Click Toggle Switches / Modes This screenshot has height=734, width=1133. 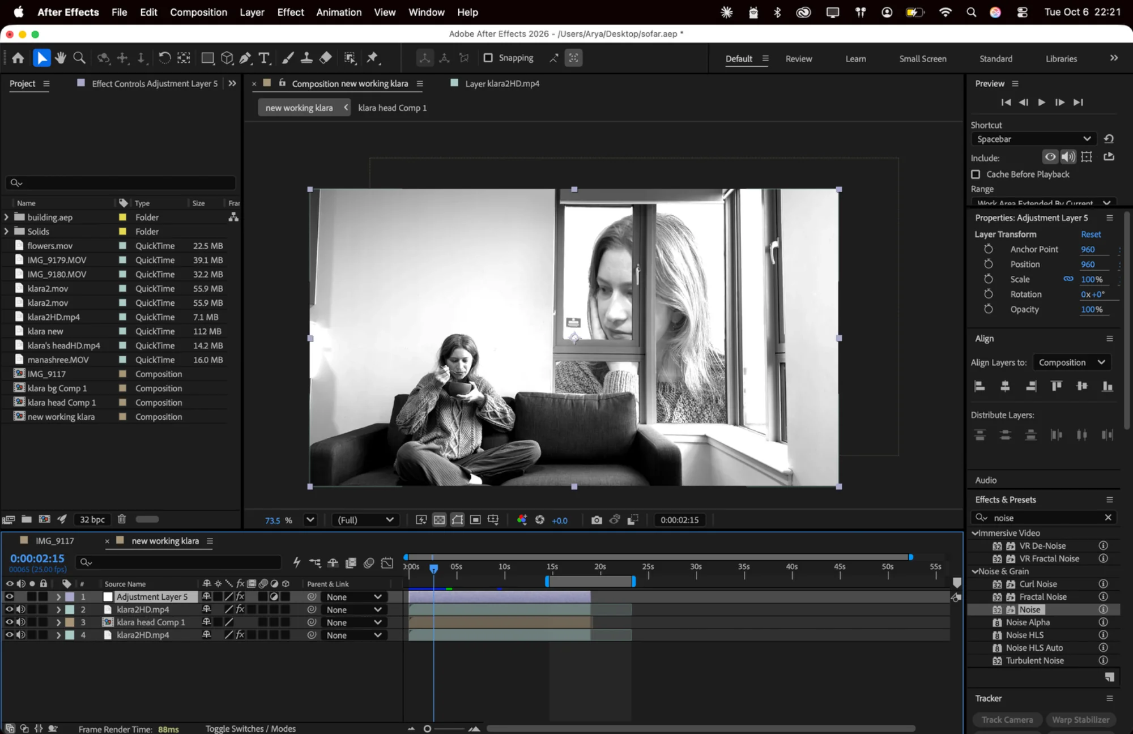coord(250,729)
